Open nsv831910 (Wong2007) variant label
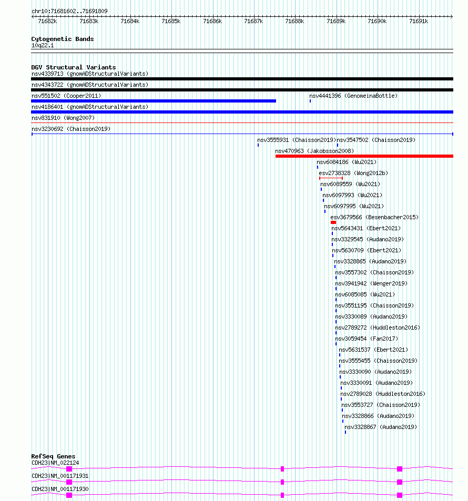 [63, 118]
